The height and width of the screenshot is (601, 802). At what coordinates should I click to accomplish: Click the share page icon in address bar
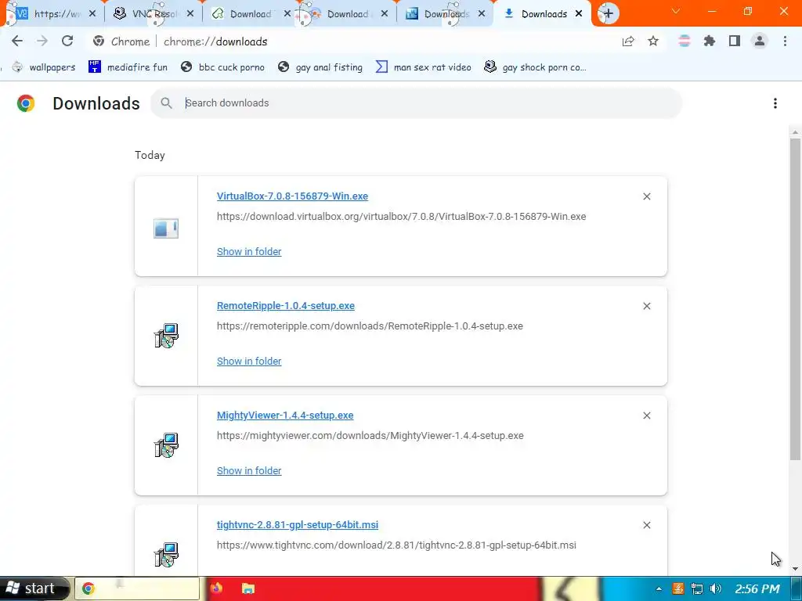[628, 41]
